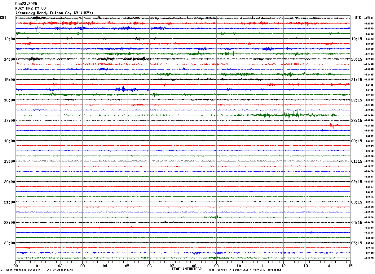The height and width of the screenshot is (274, 375).
Task: Click the 21:15 UTC time label
Action: coord(356,80)
